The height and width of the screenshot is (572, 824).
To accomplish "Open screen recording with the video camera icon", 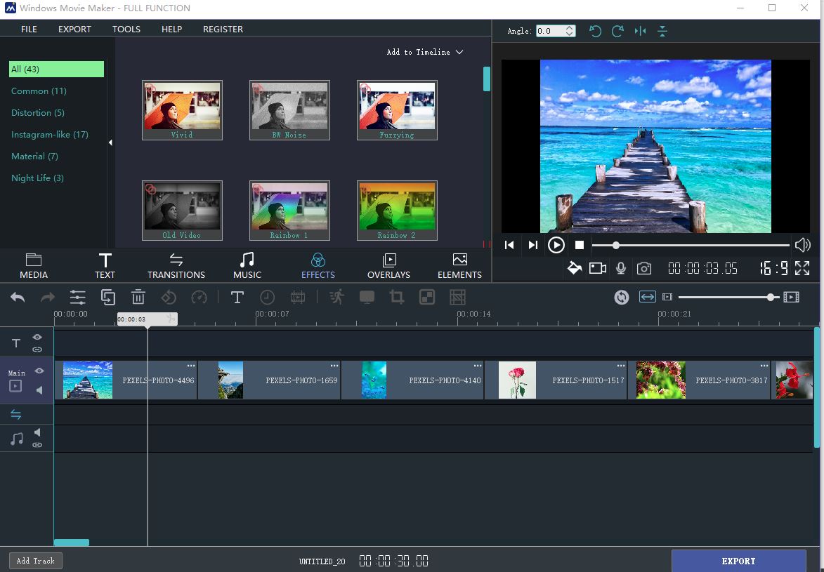I will [598, 268].
